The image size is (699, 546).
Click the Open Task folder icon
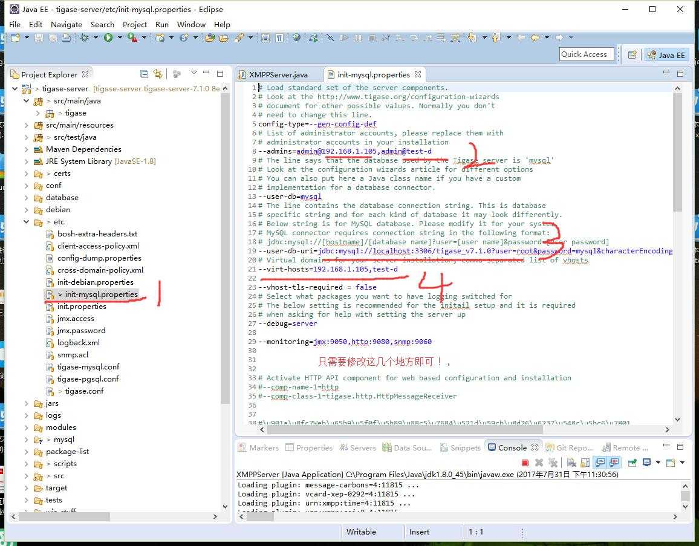tap(224, 38)
